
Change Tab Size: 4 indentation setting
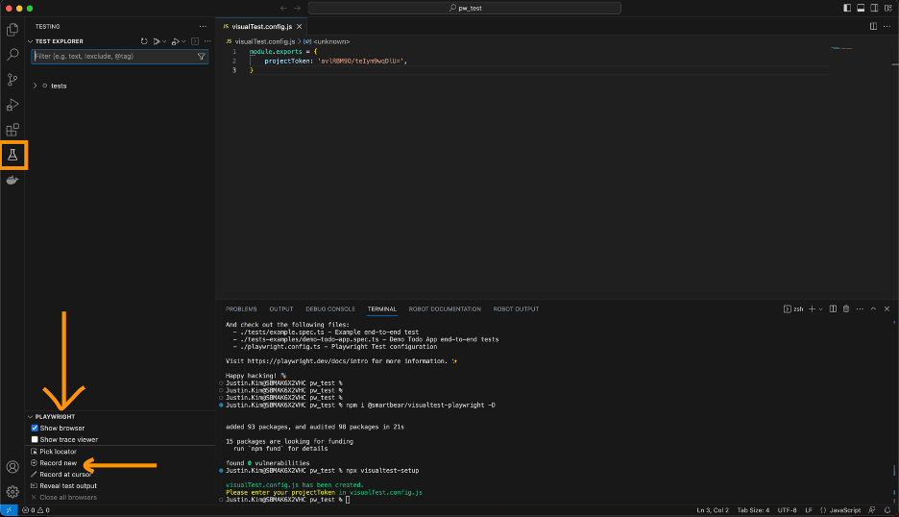[x=753, y=510]
